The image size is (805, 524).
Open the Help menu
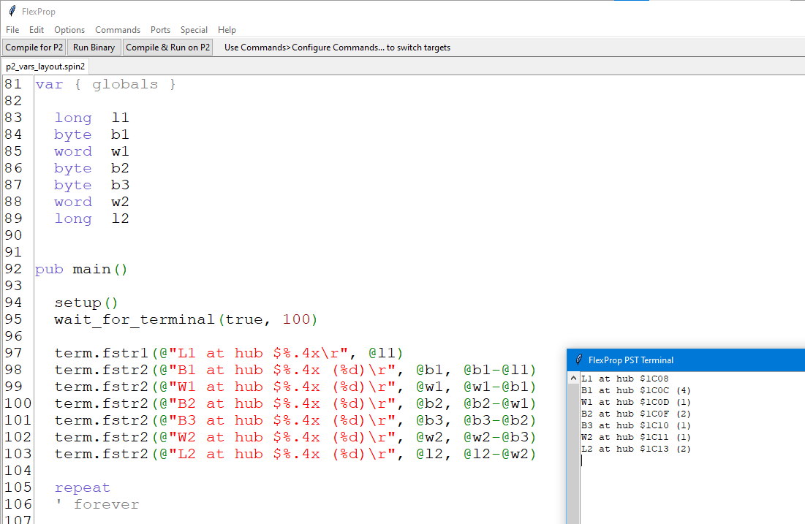click(227, 30)
